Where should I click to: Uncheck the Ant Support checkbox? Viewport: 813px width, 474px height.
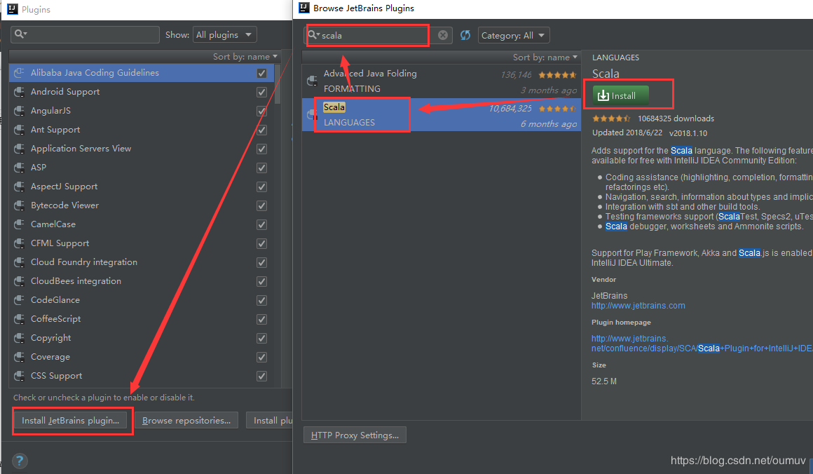coord(262,130)
